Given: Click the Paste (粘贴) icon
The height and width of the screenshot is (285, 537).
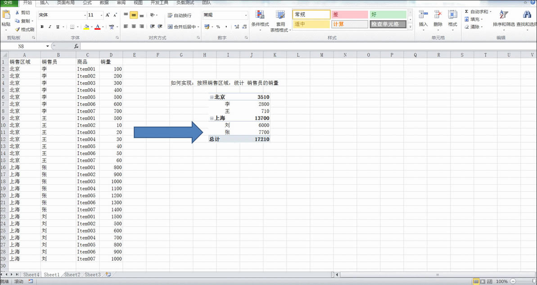Looking at the screenshot, I should [6, 15].
